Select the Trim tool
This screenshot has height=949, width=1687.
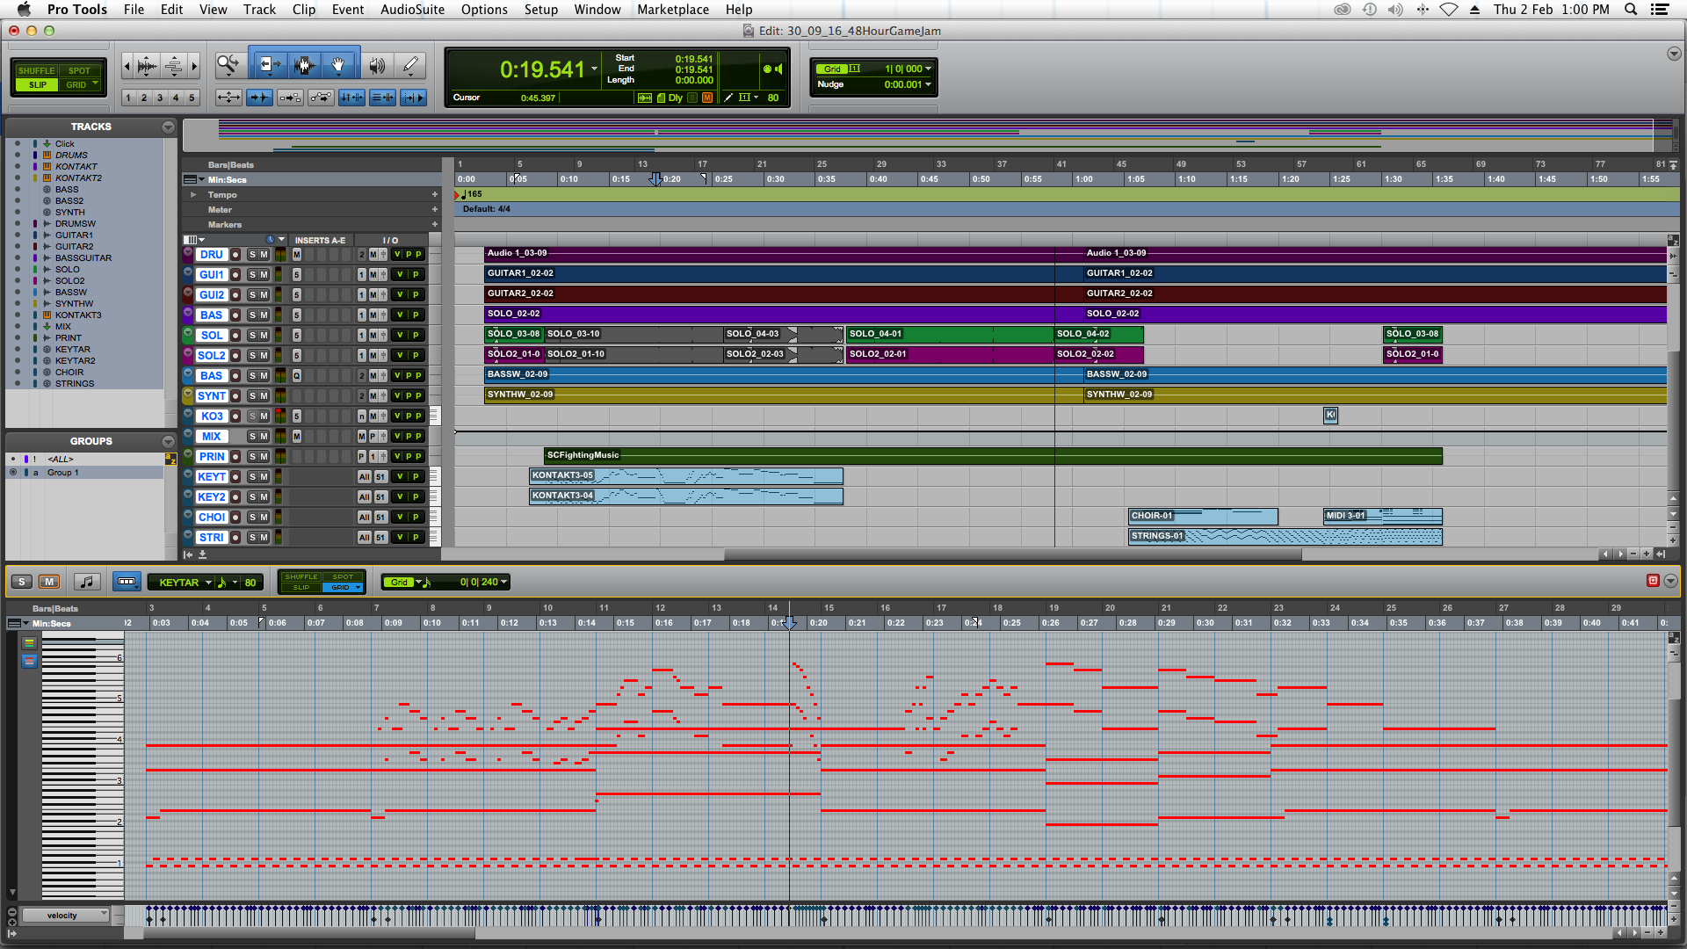(x=269, y=65)
